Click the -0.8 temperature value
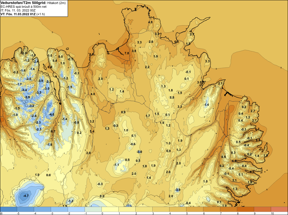Image resolution: width=288 pixels, height=215 pixels. point(76,122)
